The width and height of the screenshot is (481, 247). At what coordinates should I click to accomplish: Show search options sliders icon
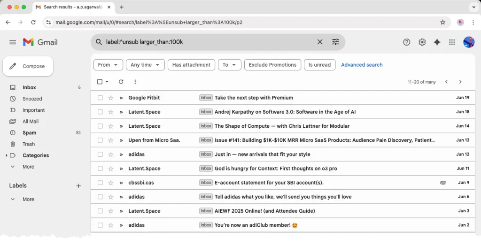point(335,42)
